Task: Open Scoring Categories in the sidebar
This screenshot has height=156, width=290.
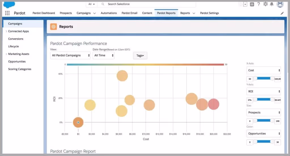Action: click(20, 69)
